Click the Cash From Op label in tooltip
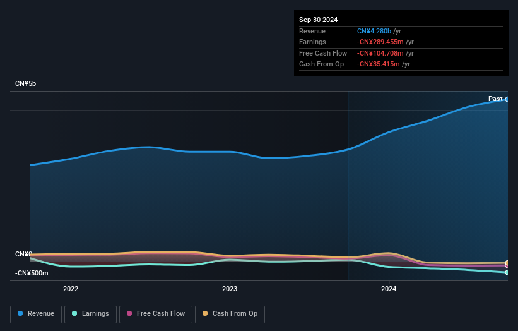Image resolution: width=518 pixels, height=331 pixels. coord(321,64)
